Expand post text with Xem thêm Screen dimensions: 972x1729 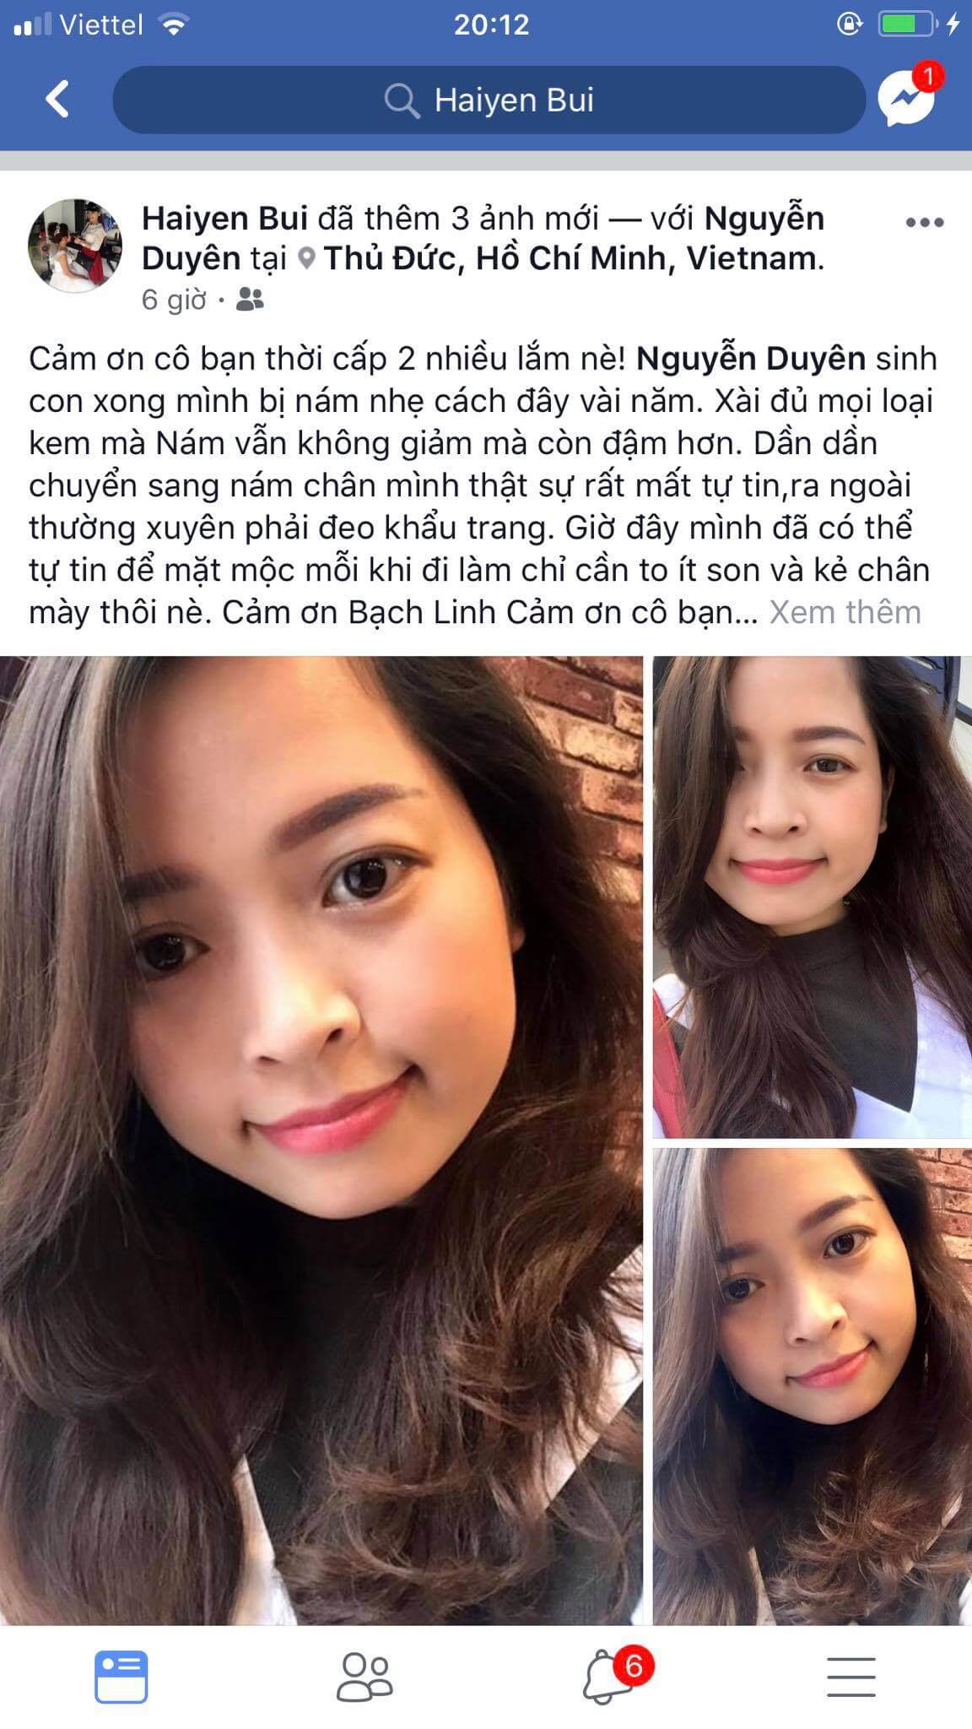pyautogui.click(x=845, y=612)
